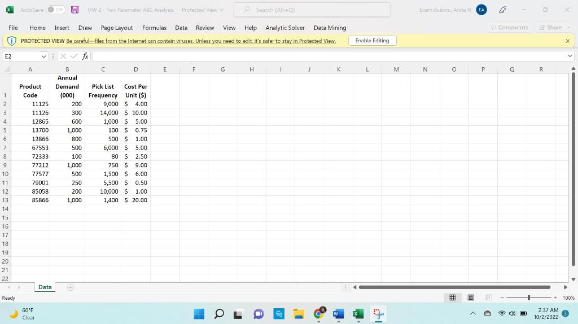Image resolution: width=578 pixels, height=324 pixels.
Task: Switch to the Home tab
Action: coord(37,28)
